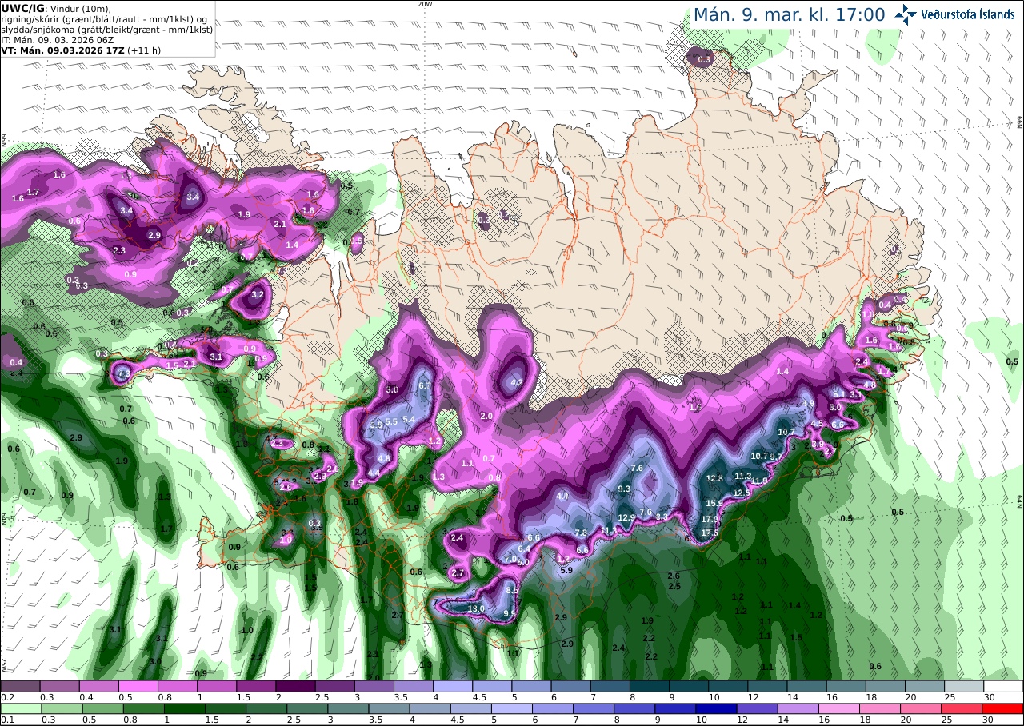Click snow legend swatch between 0.2 and 0.3
The image size is (1024, 726).
click(20, 686)
